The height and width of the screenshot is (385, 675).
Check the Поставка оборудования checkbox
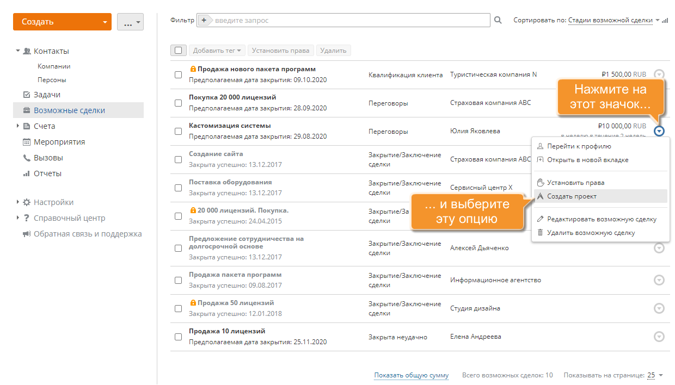tap(178, 188)
